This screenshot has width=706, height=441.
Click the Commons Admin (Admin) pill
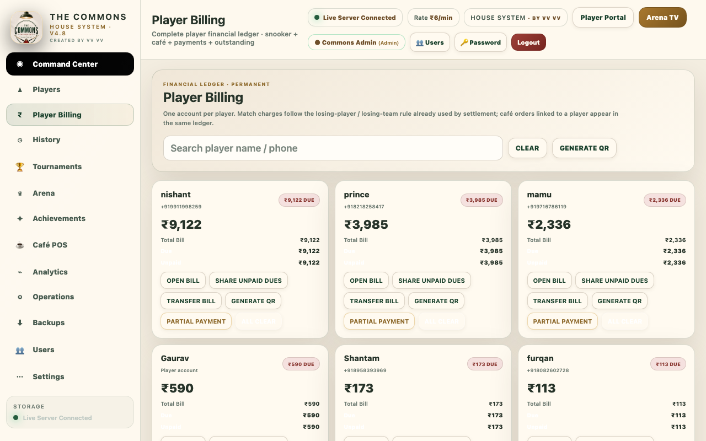356,42
